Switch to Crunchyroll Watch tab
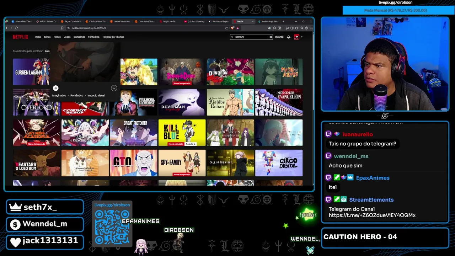The image size is (455, 256). (x=145, y=22)
